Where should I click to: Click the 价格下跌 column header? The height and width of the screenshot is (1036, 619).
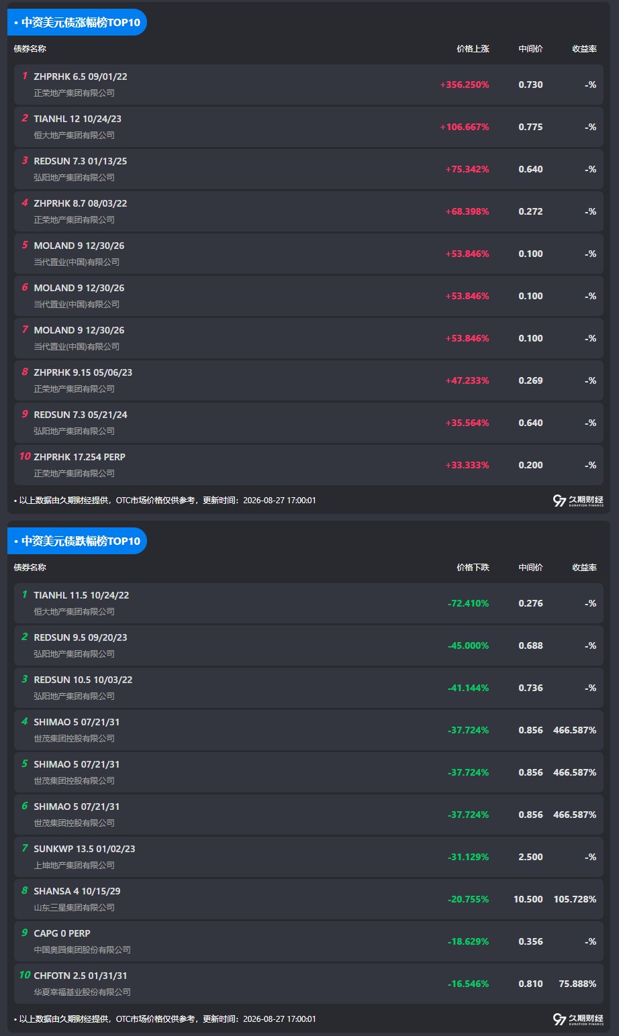473,568
